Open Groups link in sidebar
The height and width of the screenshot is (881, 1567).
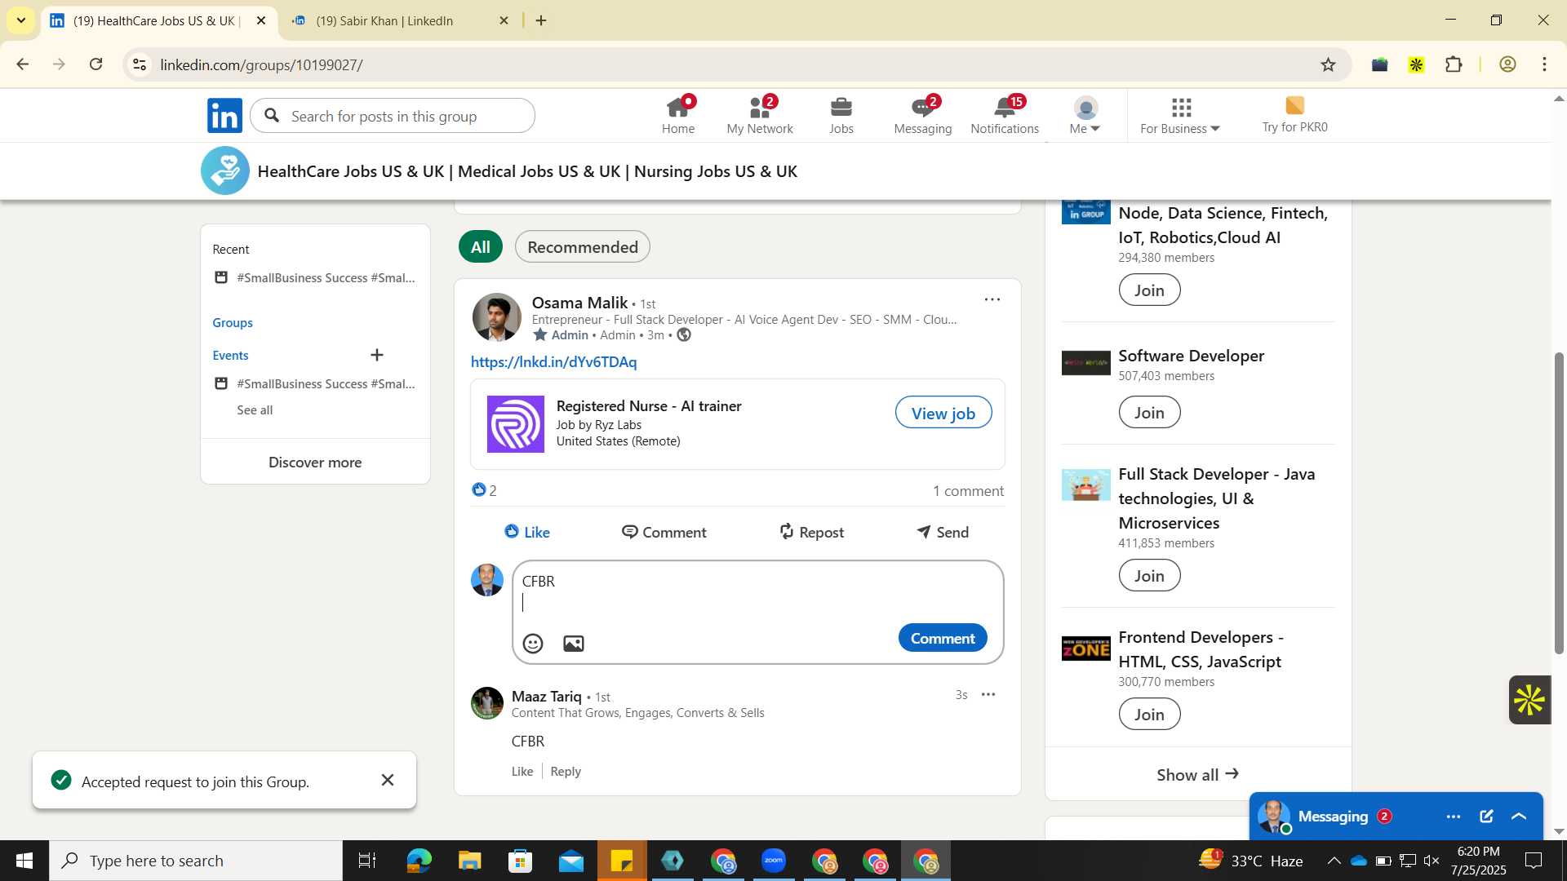click(233, 322)
